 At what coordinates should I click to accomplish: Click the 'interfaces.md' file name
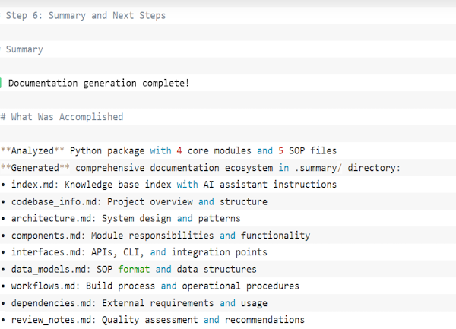pyautogui.click(x=46, y=252)
